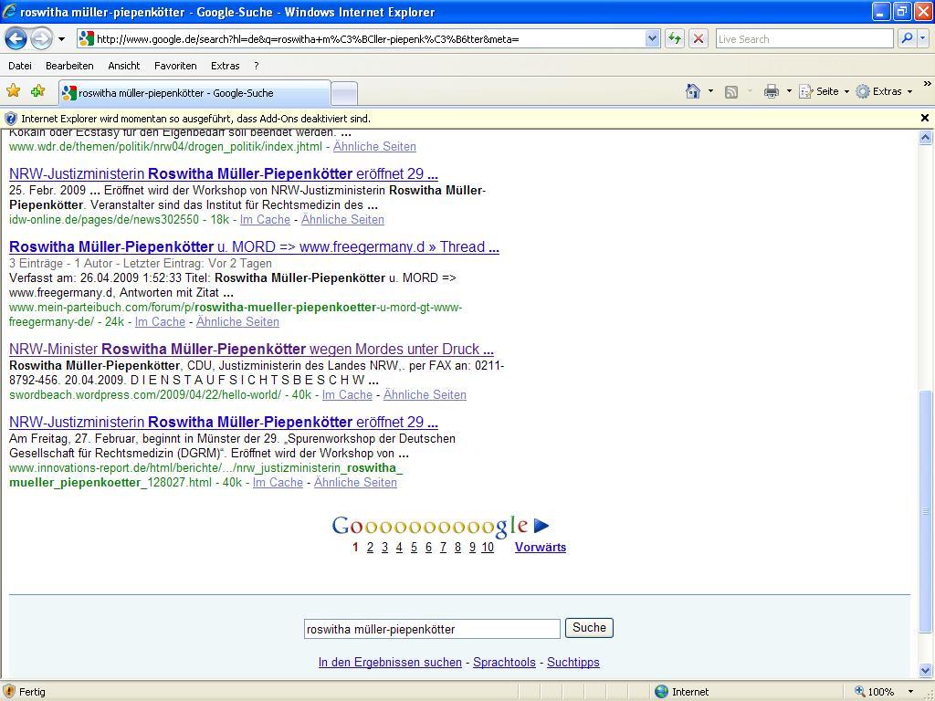
Task: Click the security shield icon in status bar
Action: pos(9,692)
